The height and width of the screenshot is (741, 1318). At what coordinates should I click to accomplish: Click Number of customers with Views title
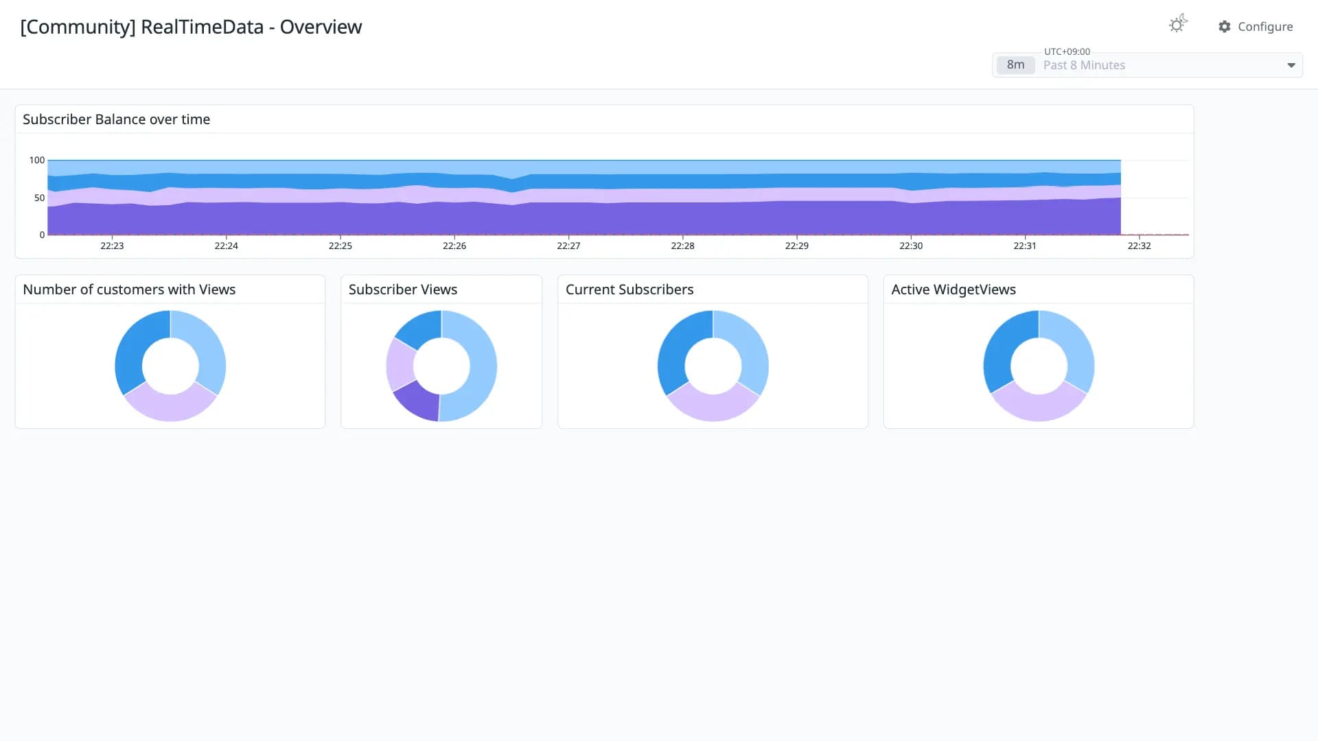129,290
